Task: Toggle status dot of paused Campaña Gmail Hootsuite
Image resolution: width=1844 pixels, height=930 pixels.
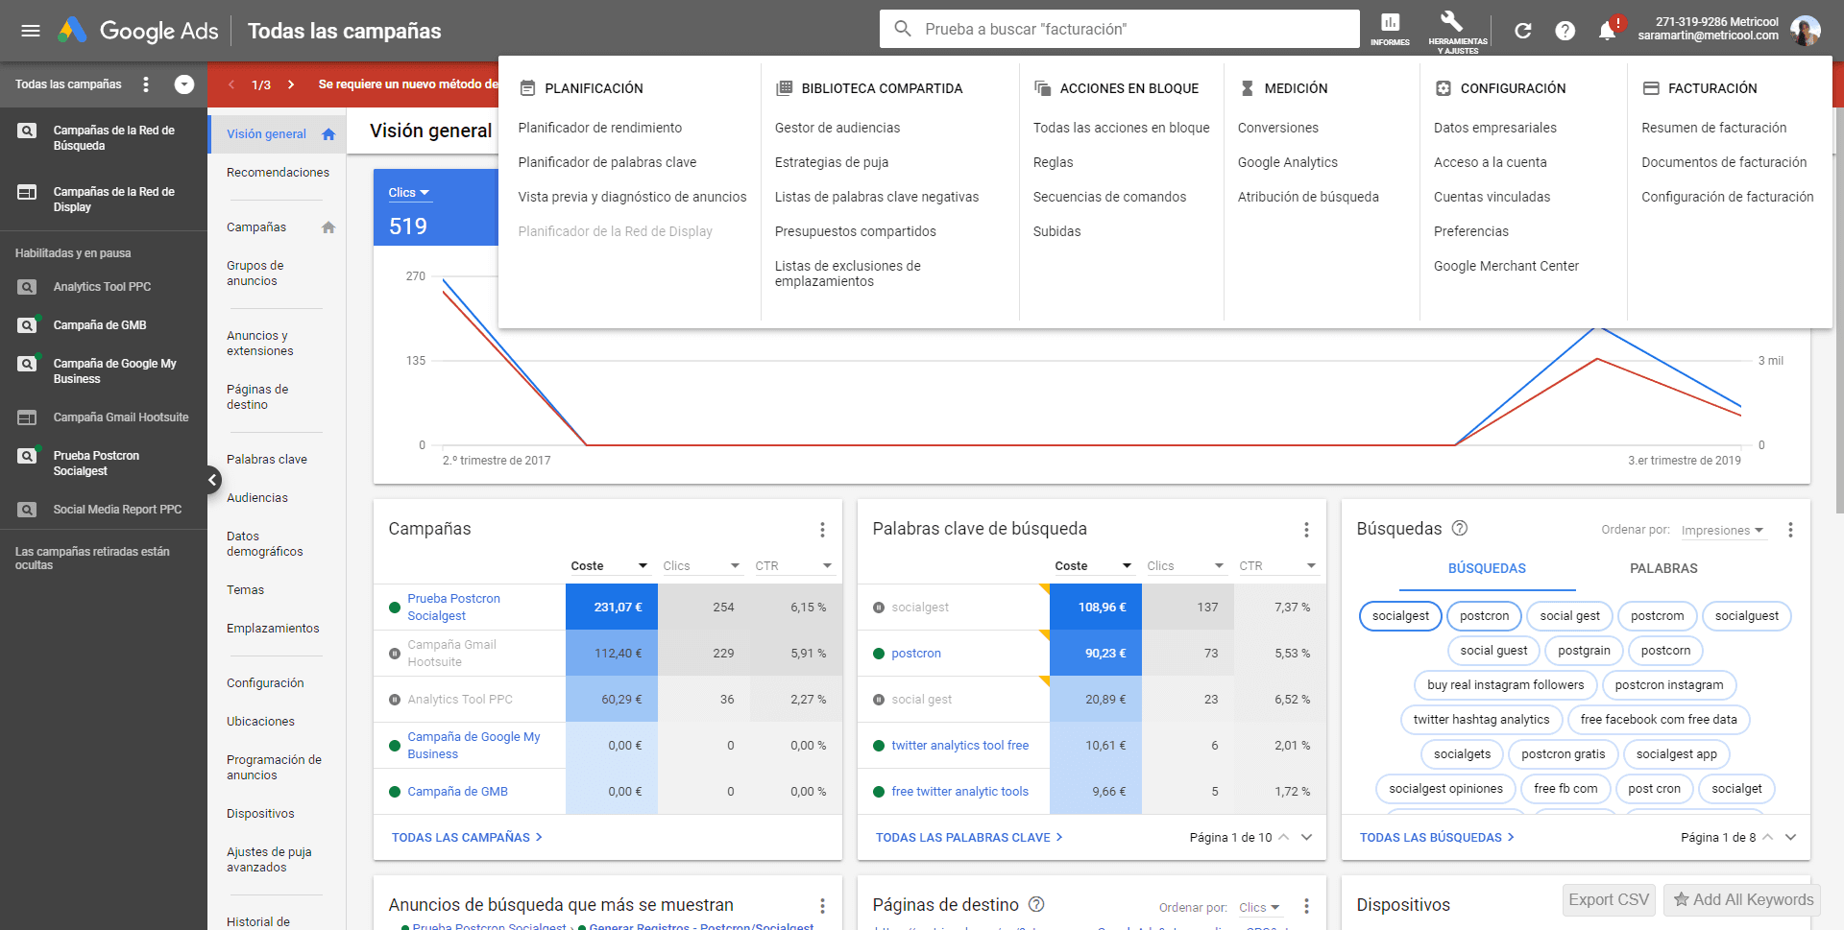Action: click(394, 653)
